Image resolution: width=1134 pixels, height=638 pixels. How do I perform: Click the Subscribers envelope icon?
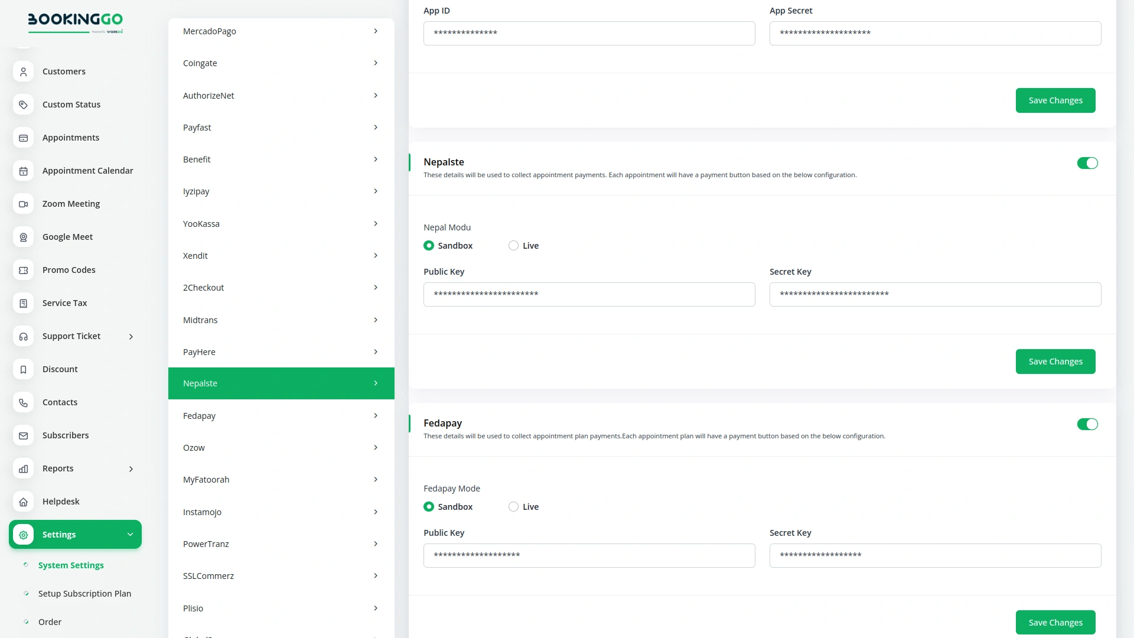coord(23,435)
